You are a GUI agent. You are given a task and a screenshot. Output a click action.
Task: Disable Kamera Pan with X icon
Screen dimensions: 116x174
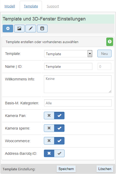click(49, 116)
